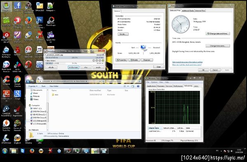The image size is (247, 162).
Task: Select Music in Explorer navigation pane
Action: [34, 93]
